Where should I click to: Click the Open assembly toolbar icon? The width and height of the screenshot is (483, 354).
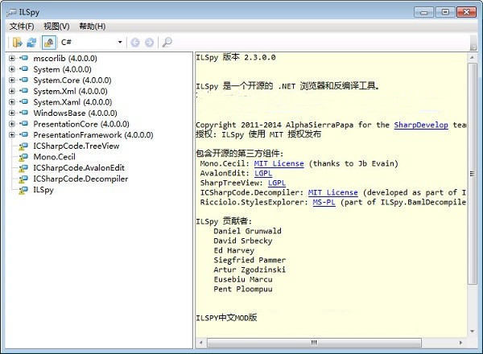click(x=17, y=42)
